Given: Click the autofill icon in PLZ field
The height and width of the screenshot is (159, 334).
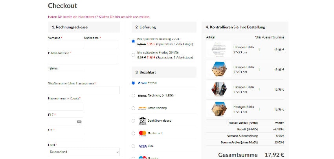Looking at the screenshot, I should pos(79,122).
